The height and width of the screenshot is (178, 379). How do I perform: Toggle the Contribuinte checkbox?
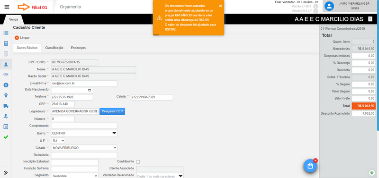coord(138,162)
